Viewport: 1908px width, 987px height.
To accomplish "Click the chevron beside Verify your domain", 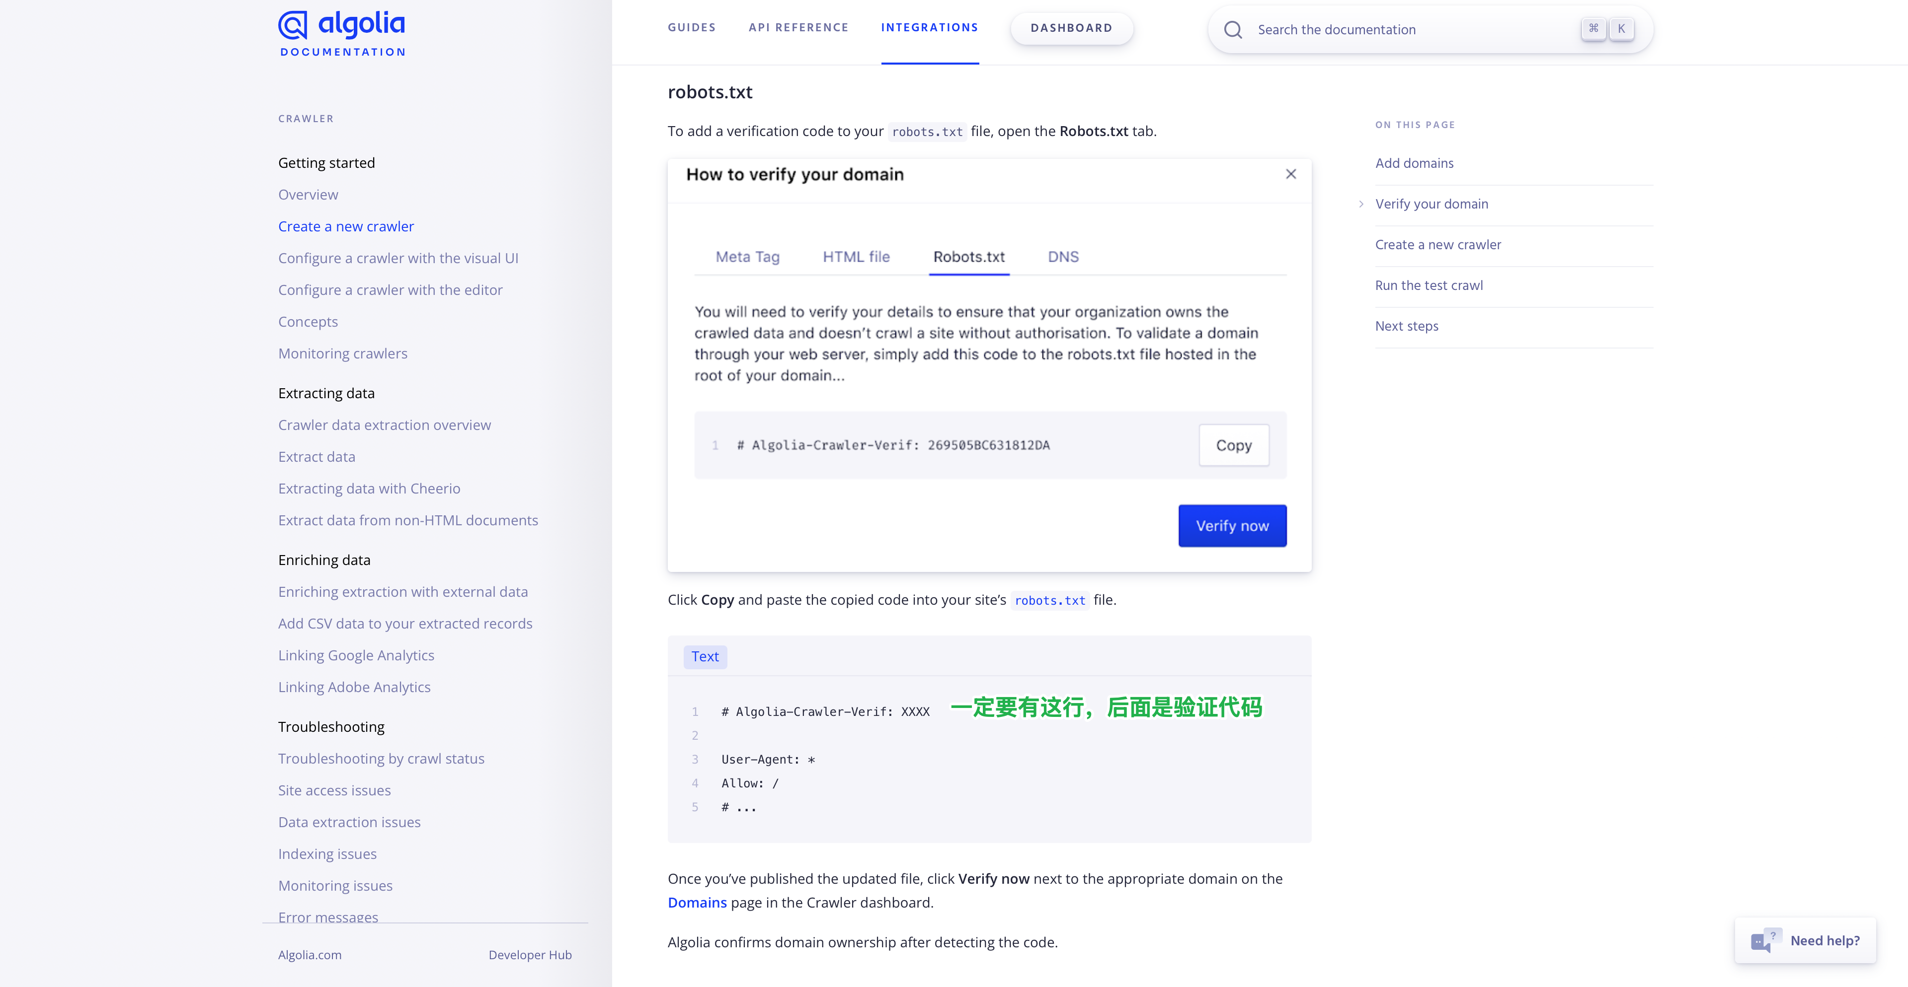I will click(1360, 204).
